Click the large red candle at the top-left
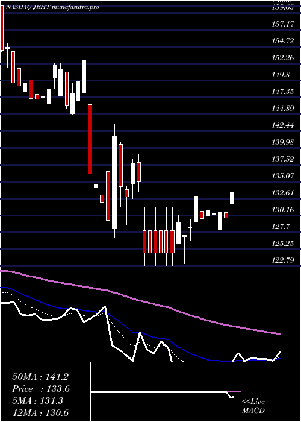The height and width of the screenshot is (422, 301). coord(2,28)
